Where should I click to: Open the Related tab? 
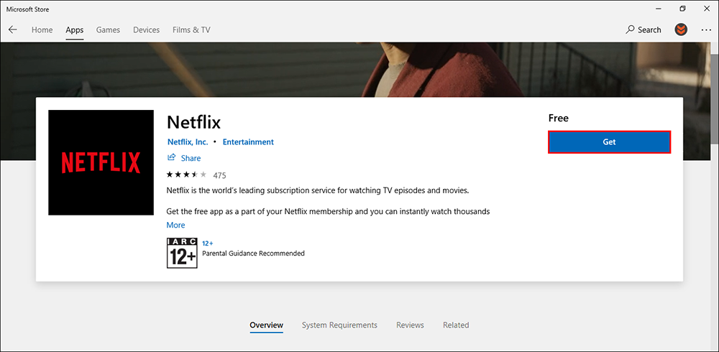pyautogui.click(x=456, y=325)
